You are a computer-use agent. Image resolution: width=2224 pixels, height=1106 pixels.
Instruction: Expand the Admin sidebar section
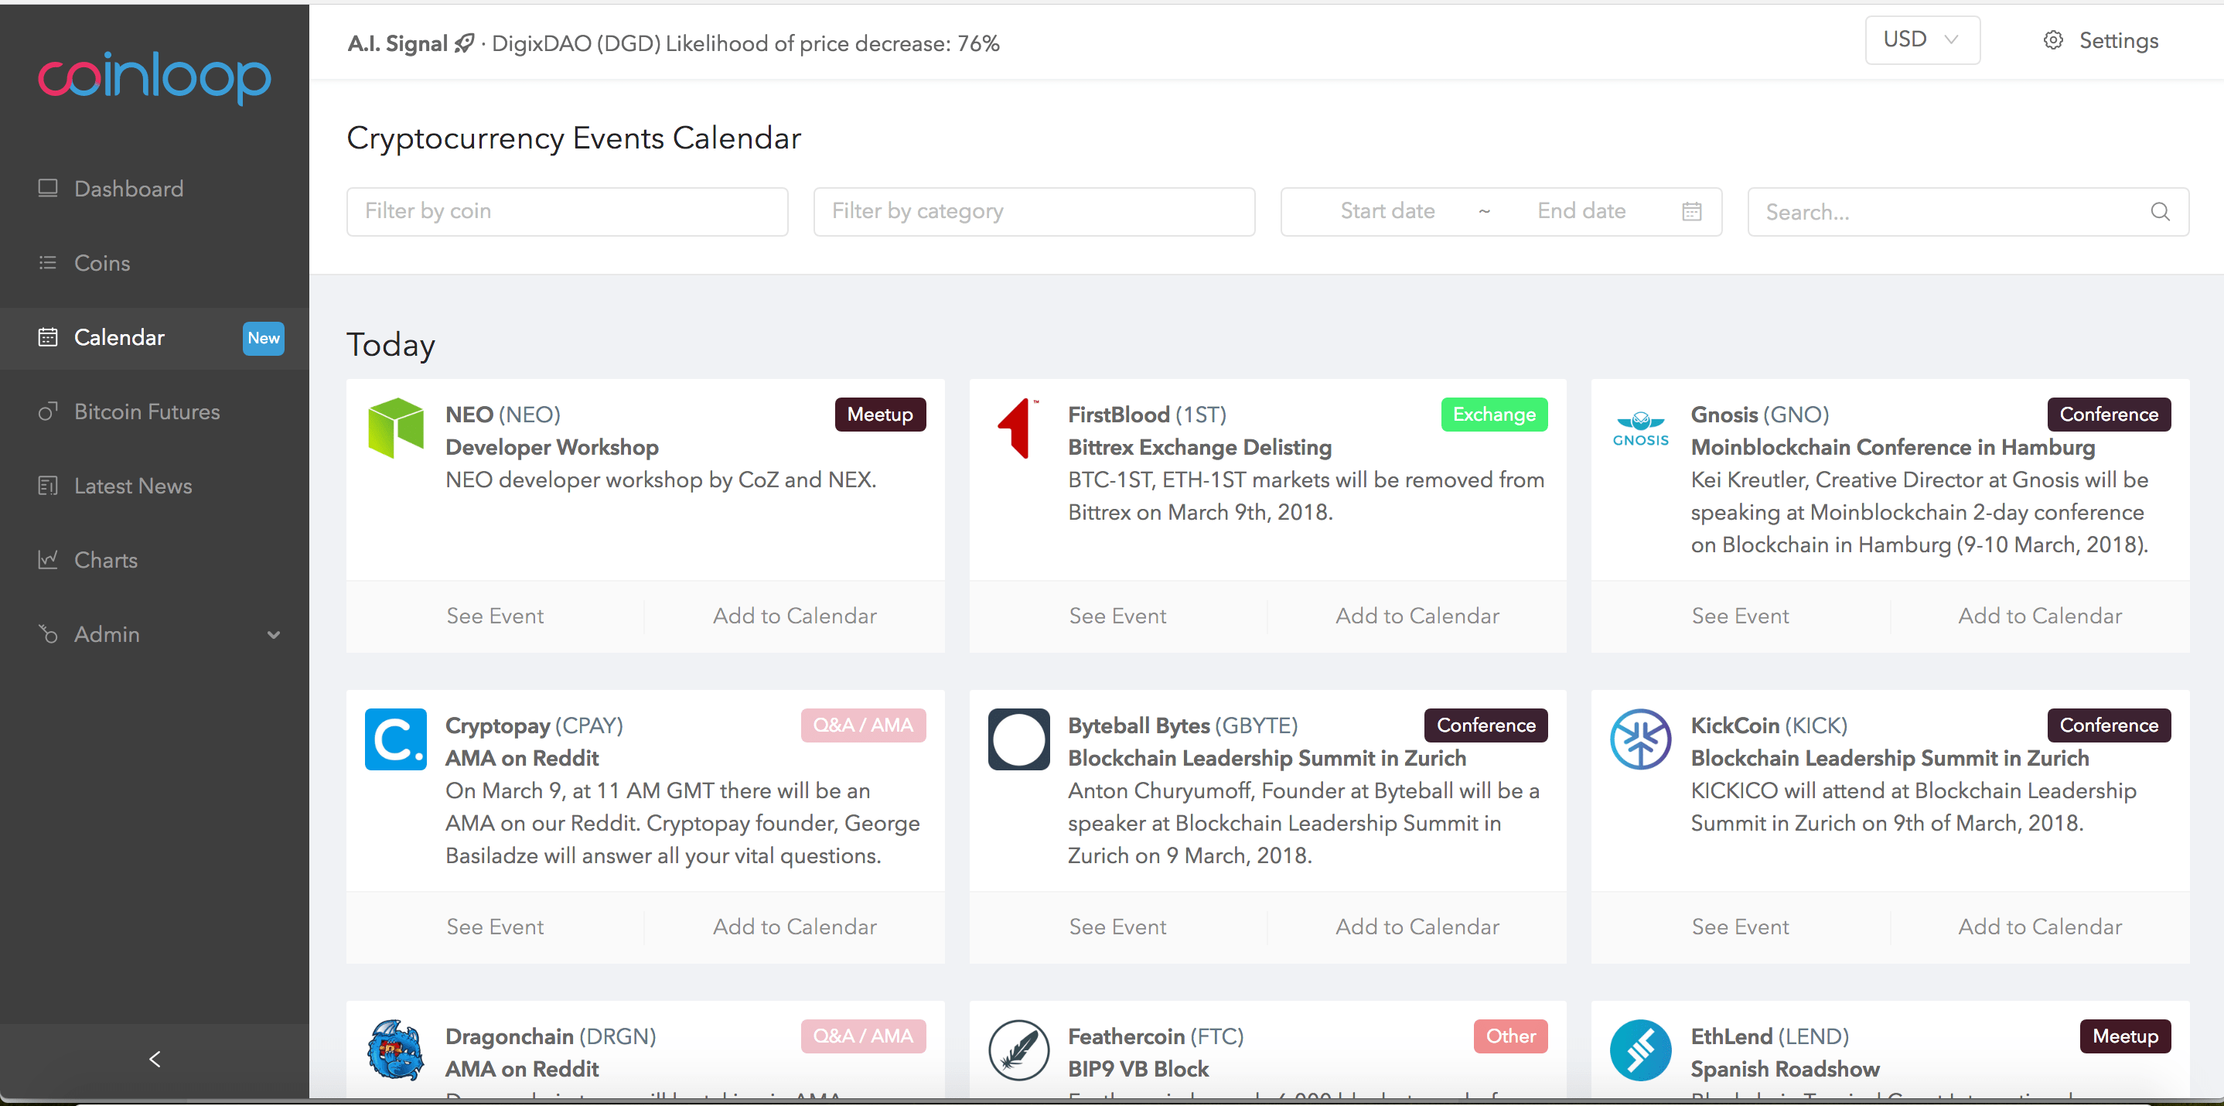click(x=274, y=634)
